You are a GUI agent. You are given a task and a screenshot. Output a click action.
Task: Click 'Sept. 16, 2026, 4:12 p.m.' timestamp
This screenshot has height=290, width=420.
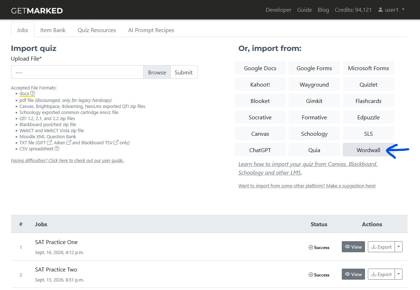tap(59, 252)
